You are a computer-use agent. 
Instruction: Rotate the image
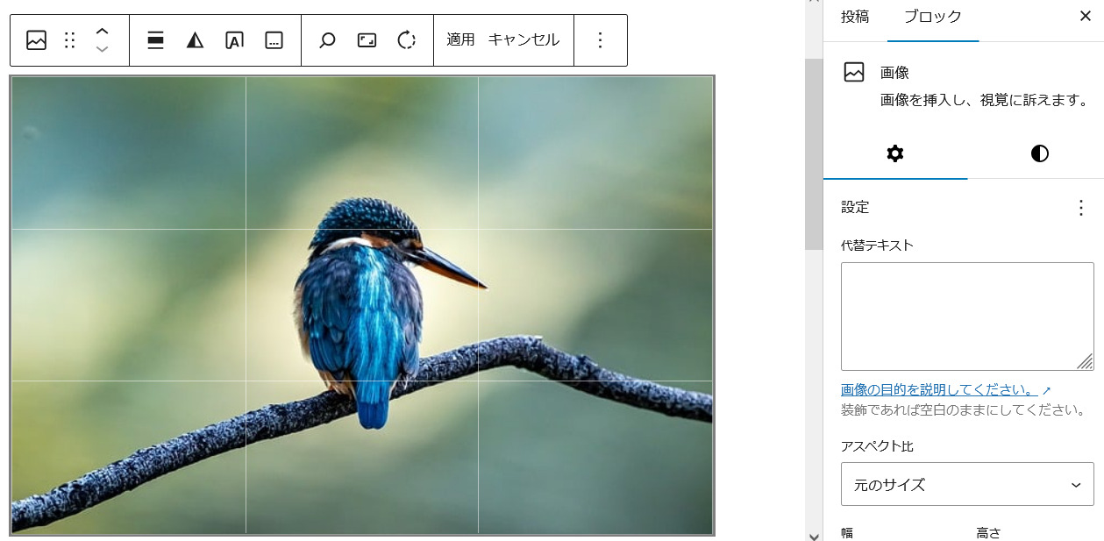[406, 40]
